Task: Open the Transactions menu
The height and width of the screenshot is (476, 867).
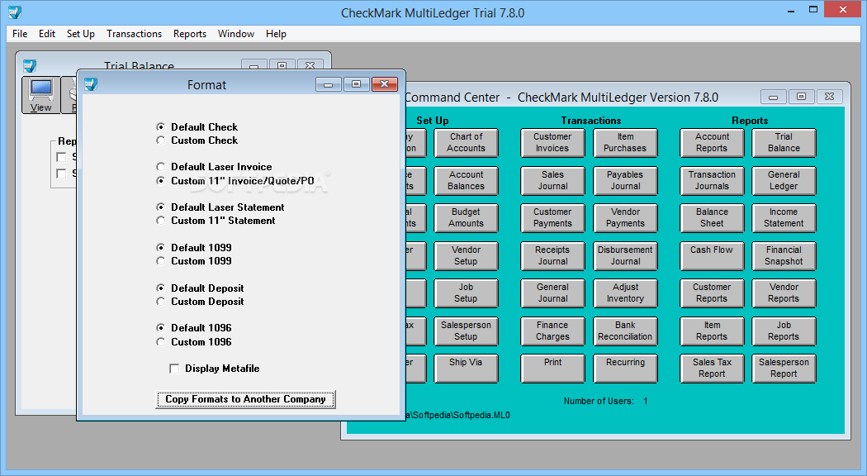Action: 135,34
